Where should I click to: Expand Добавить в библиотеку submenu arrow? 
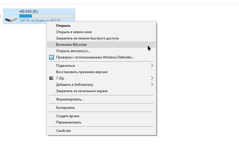click(x=152, y=85)
